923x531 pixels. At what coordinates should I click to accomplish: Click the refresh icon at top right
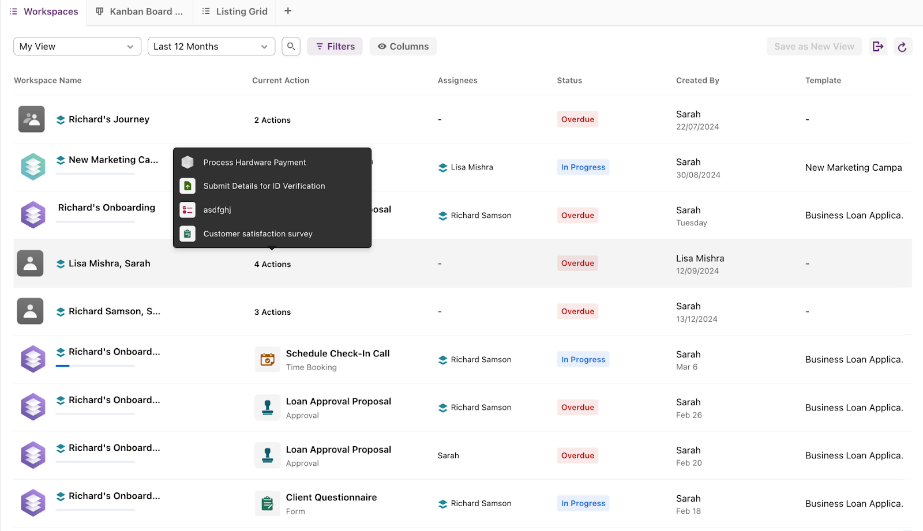coord(903,47)
